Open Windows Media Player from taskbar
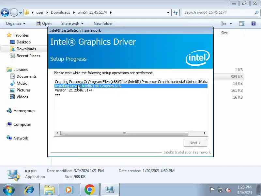 [x=69, y=190]
